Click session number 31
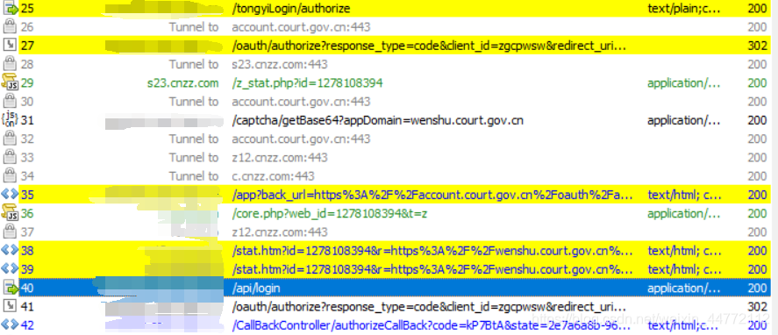778x335 pixels. pyautogui.click(x=27, y=120)
